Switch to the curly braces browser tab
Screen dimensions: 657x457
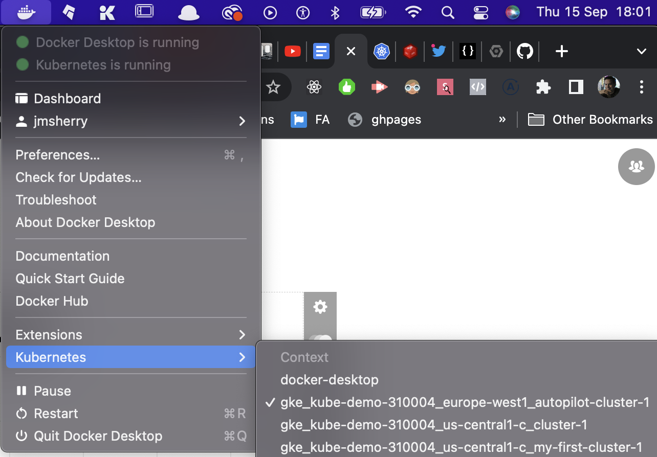pos(467,51)
